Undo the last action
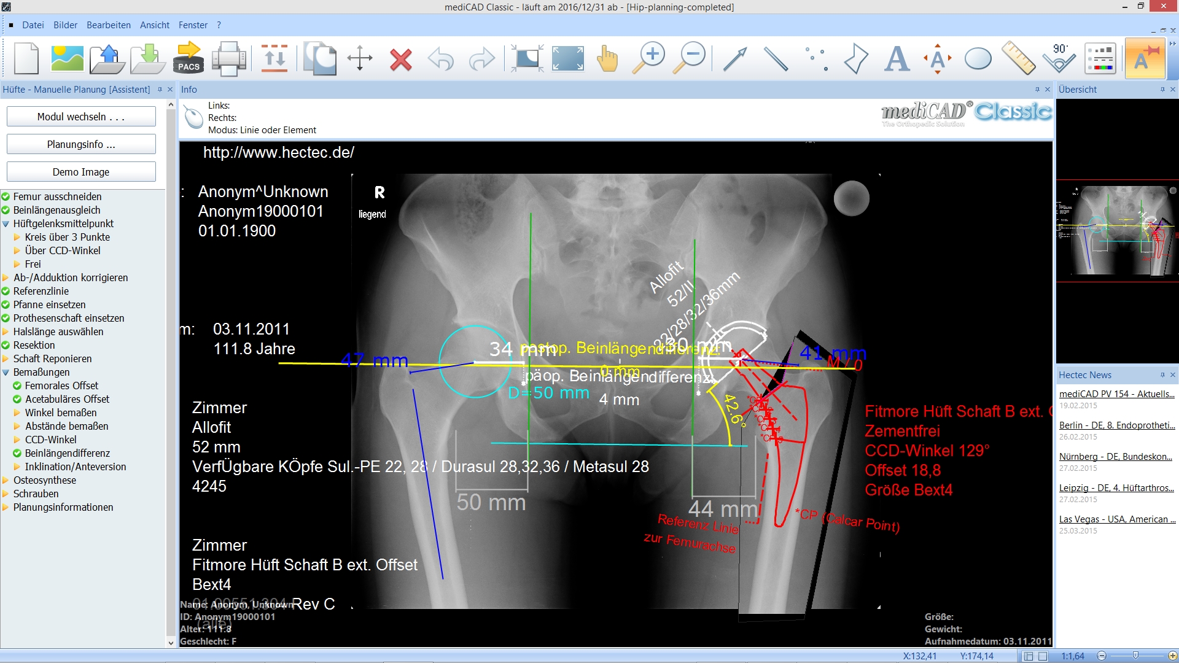1179x663 pixels. (441, 60)
